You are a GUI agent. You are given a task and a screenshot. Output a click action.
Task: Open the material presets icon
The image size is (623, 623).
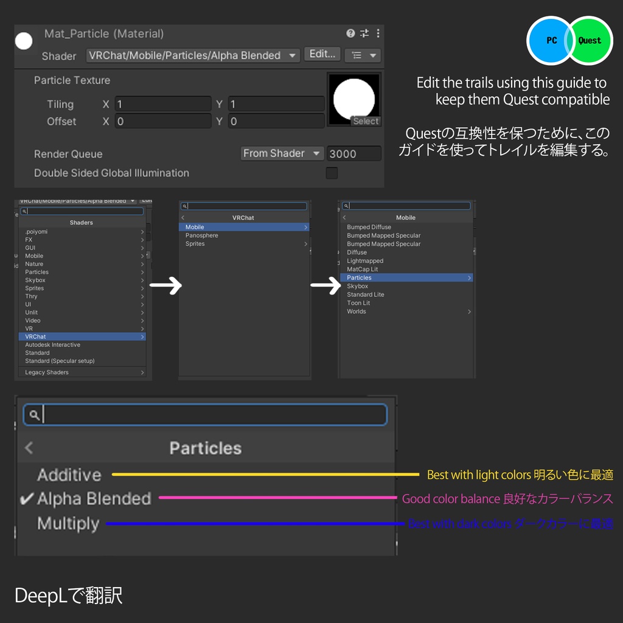coord(365,34)
